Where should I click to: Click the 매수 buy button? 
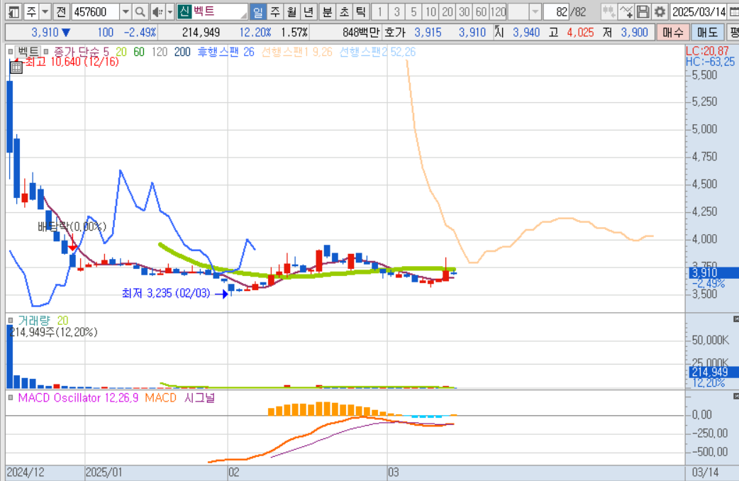pyautogui.click(x=672, y=33)
